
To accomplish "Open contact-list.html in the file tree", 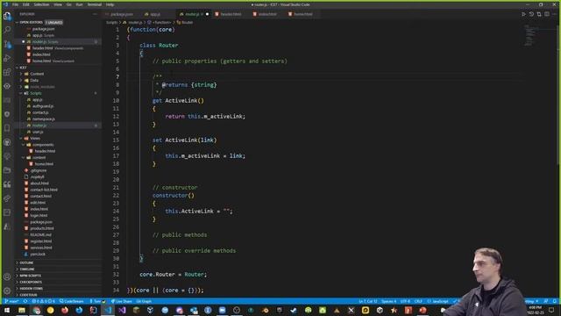I will click(x=44, y=190).
